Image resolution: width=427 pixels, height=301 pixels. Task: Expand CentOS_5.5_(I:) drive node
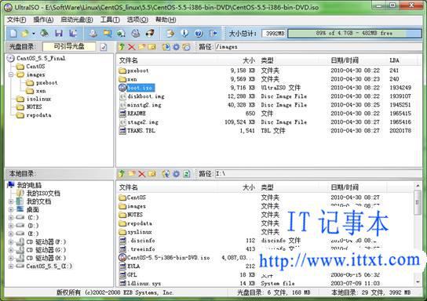[11, 267]
